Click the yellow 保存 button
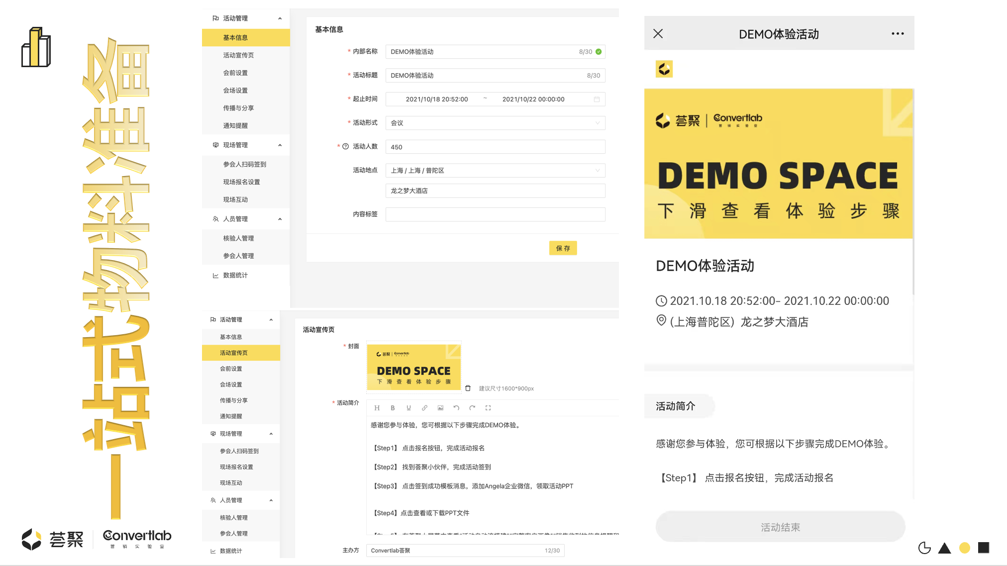1007x566 pixels. pyautogui.click(x=563, y=248)
